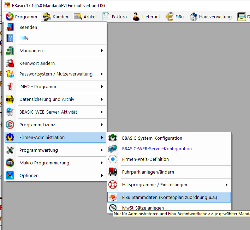Click the Kunden people icon in menu bar

(x=47, y=17)
